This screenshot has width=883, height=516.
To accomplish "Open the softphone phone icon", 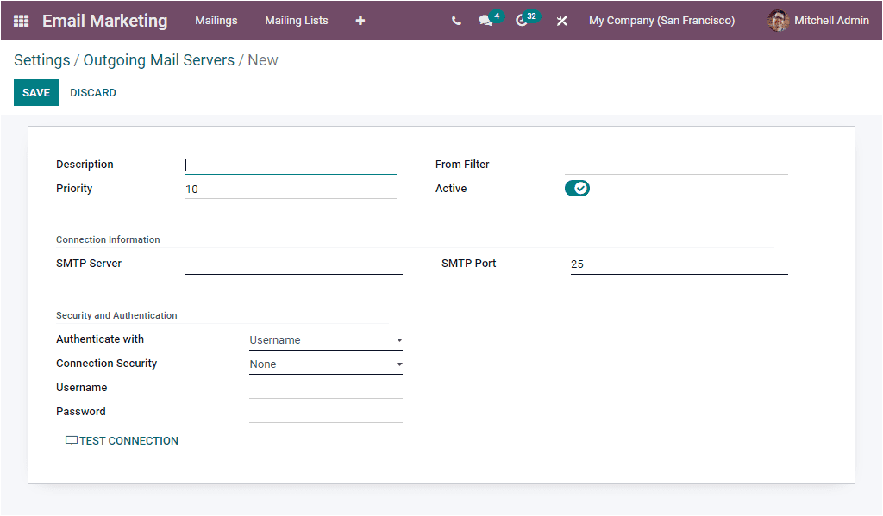I will click(x=456, y=21).
